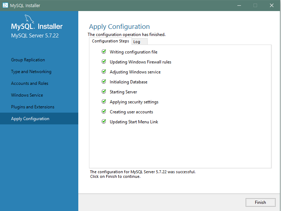Screen dimensions: 281x211
Task: Click the Finish button
Action: pos(260,202)
